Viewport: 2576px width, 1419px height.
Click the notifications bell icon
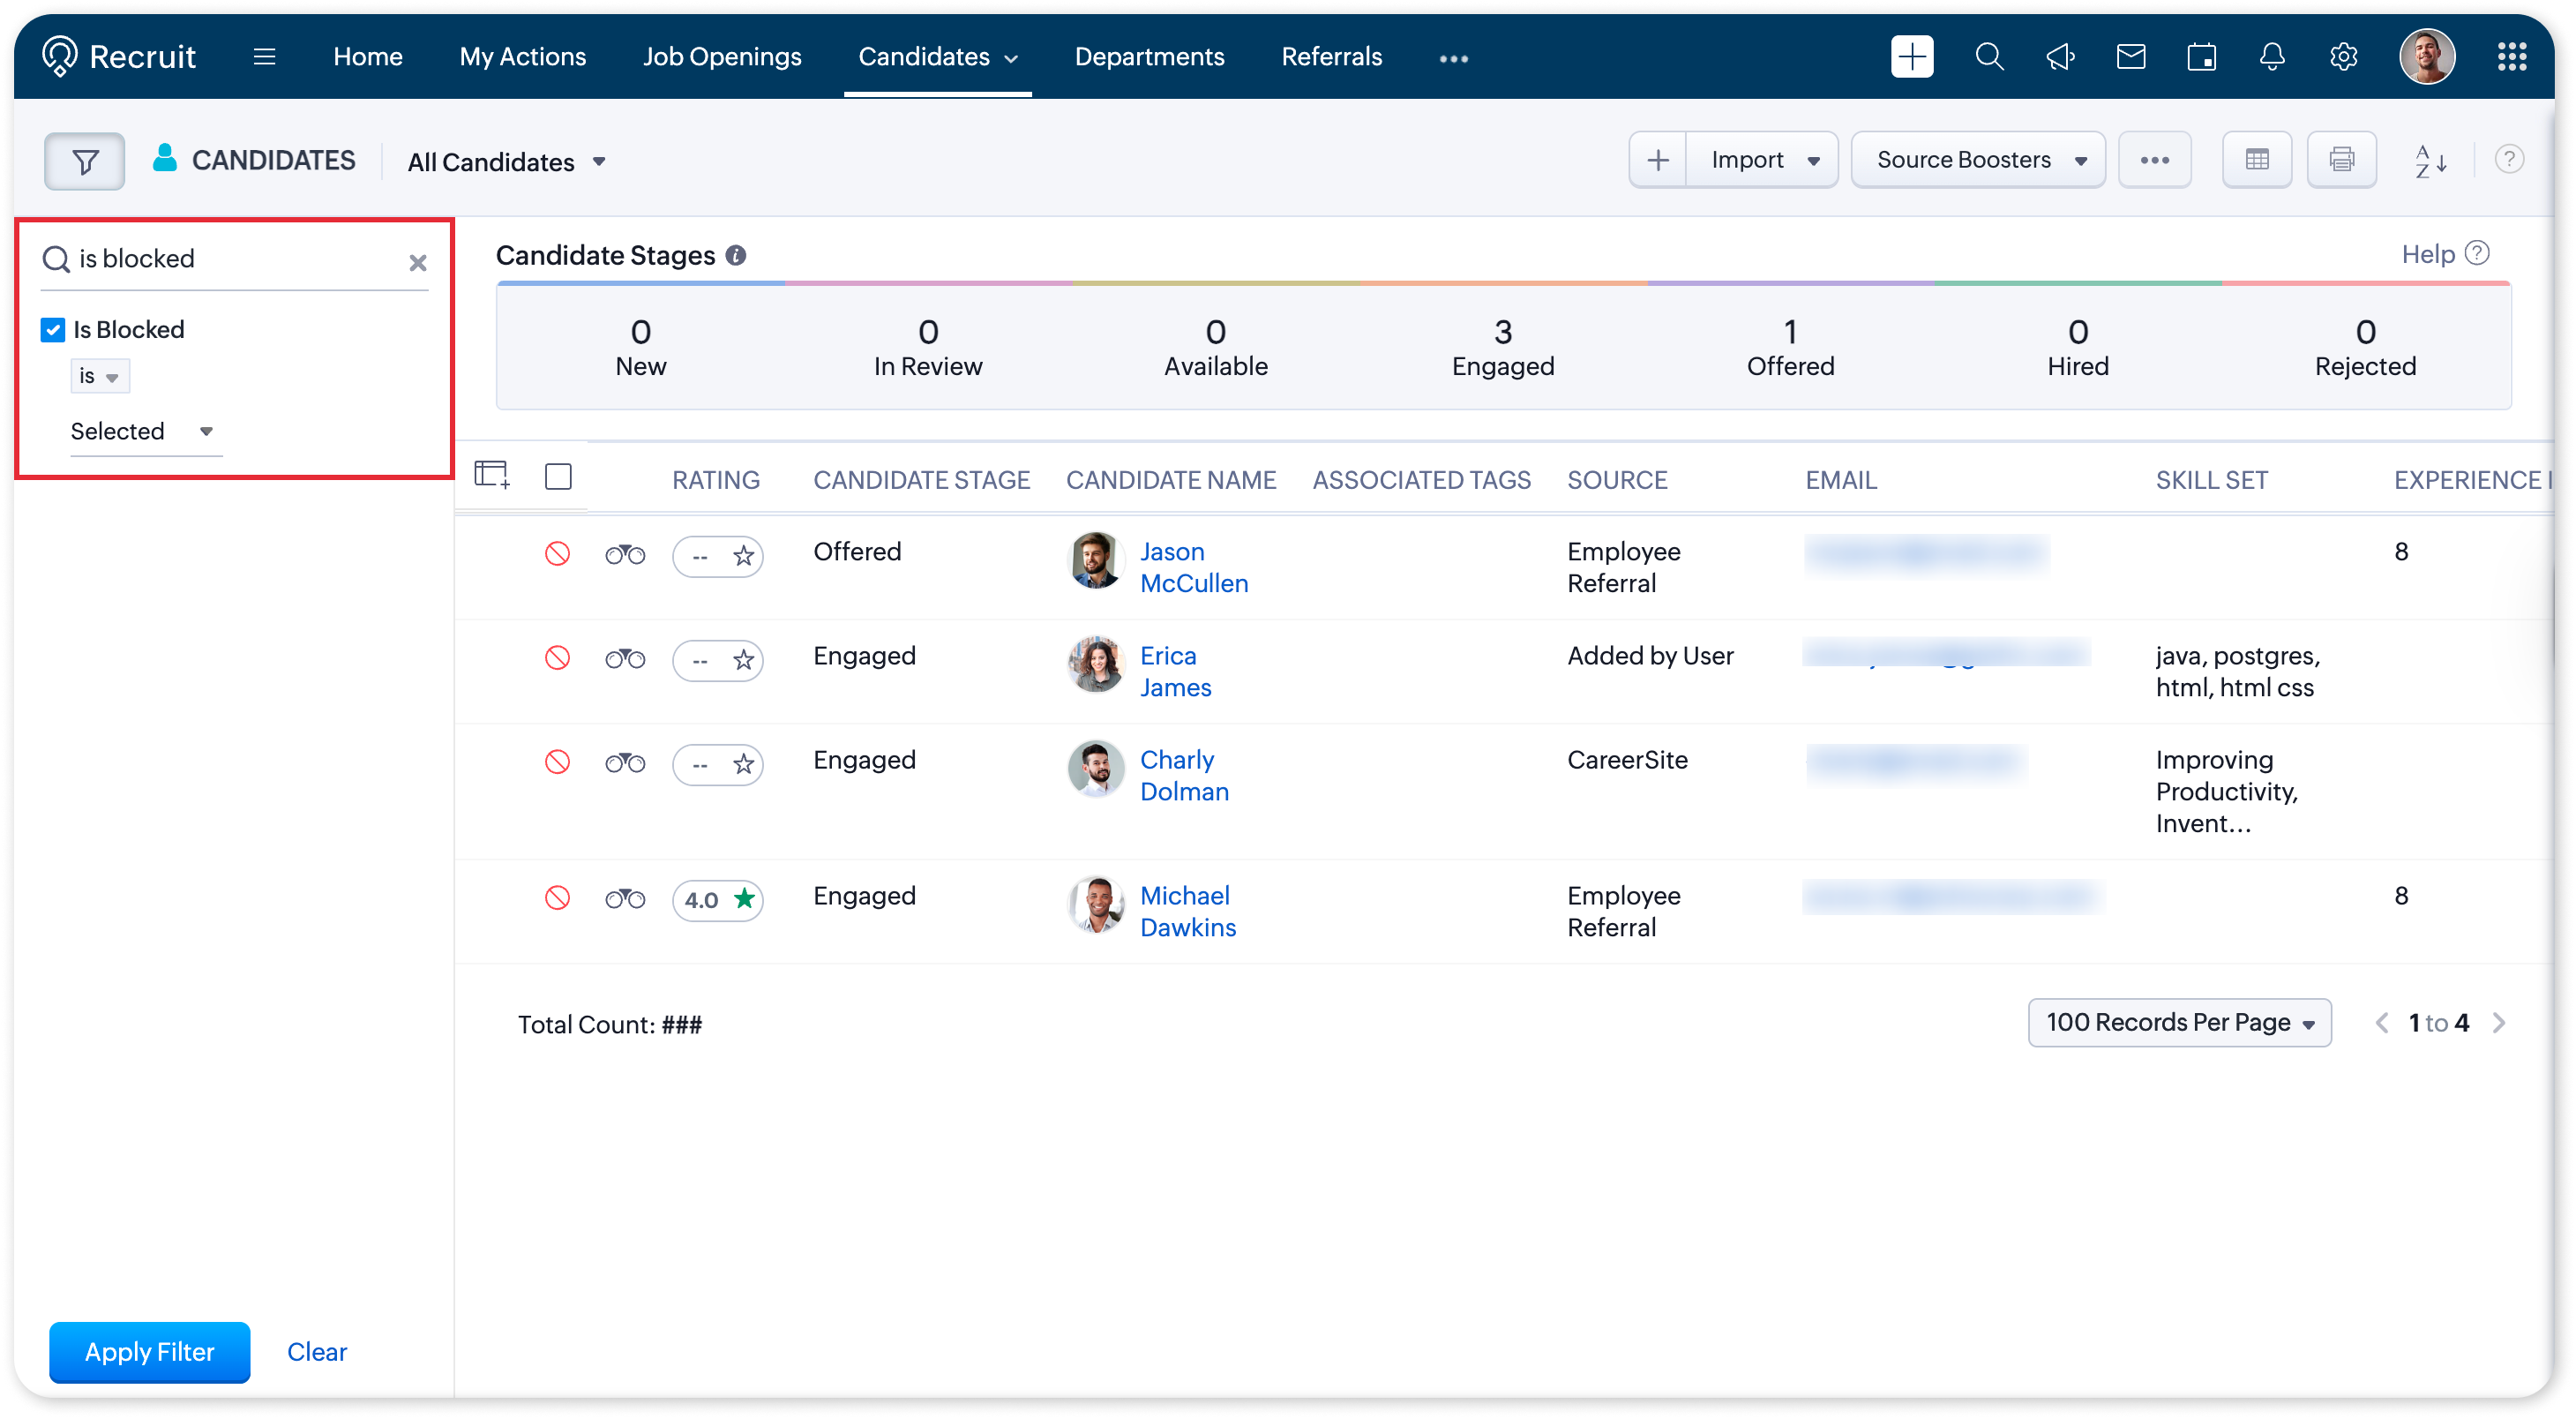(x=2272, y=57)
